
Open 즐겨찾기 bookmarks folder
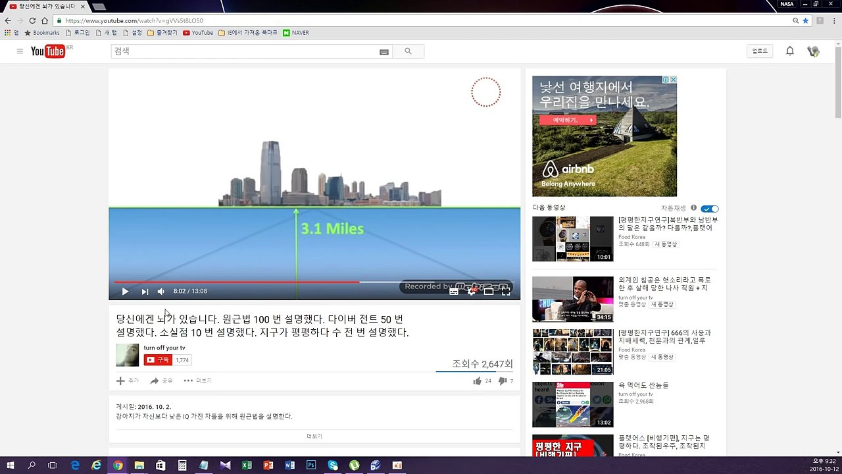pyautogui.click(x=162, y=32)
